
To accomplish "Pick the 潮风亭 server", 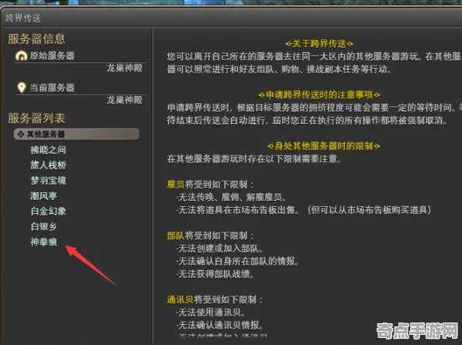I will click(x=43, y=196).
